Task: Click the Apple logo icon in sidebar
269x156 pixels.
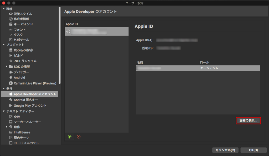Action: pyautogui.click(x=11, y=94)
